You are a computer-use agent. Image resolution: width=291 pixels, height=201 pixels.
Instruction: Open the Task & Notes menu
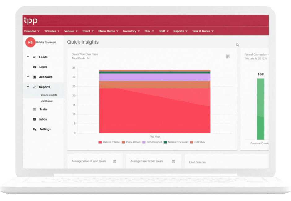pos(203,31)
